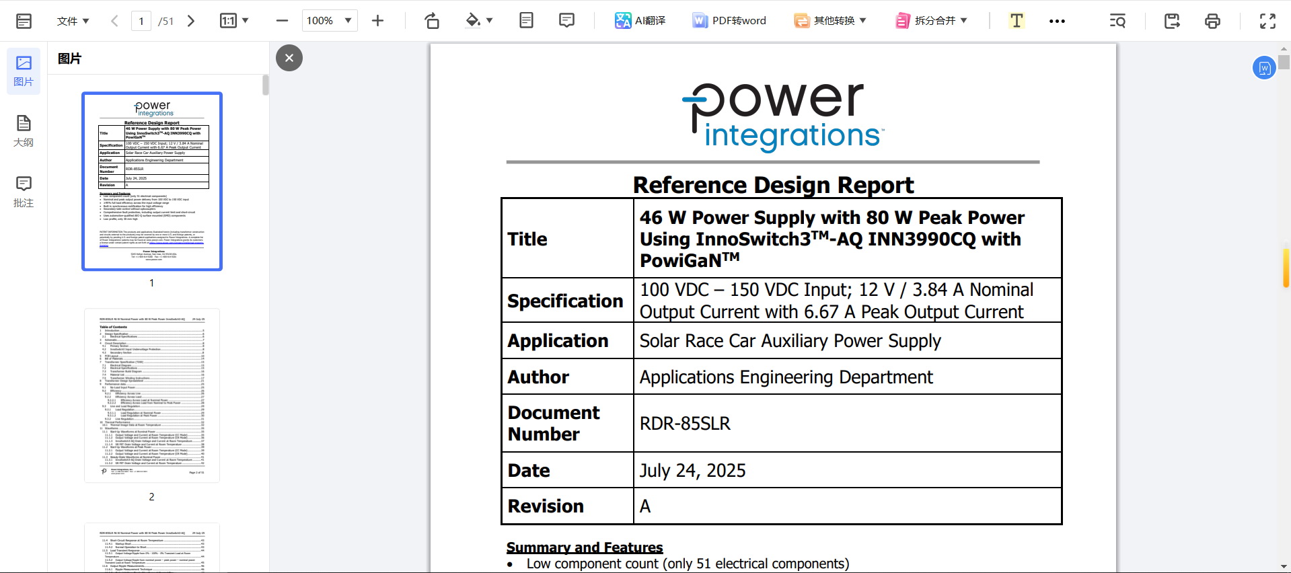
Task: Select the text T tool
Action: (1017, 21)
